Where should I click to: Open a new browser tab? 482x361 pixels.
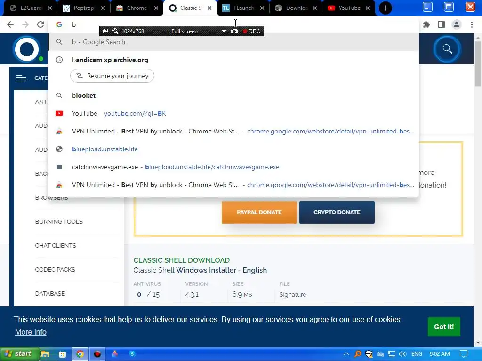click(385, 8)
